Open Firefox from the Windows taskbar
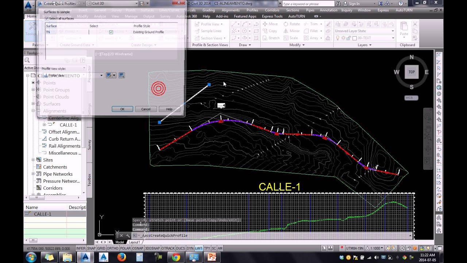 point(121,257)
